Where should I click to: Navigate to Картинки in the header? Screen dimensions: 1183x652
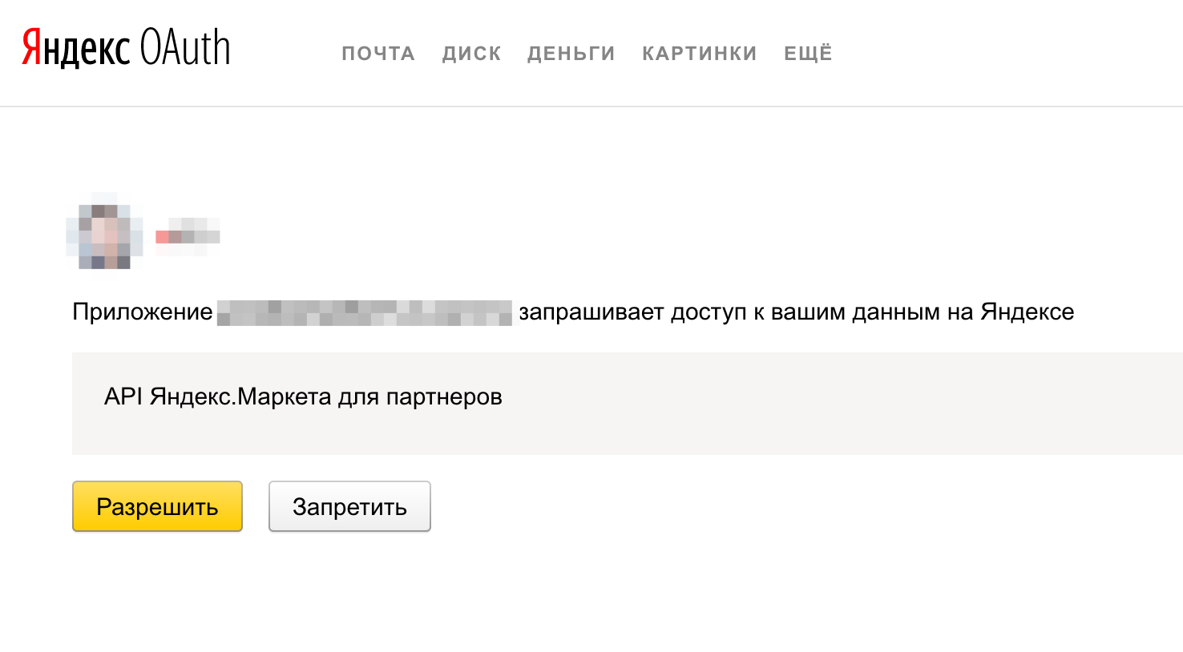point(699,54)
